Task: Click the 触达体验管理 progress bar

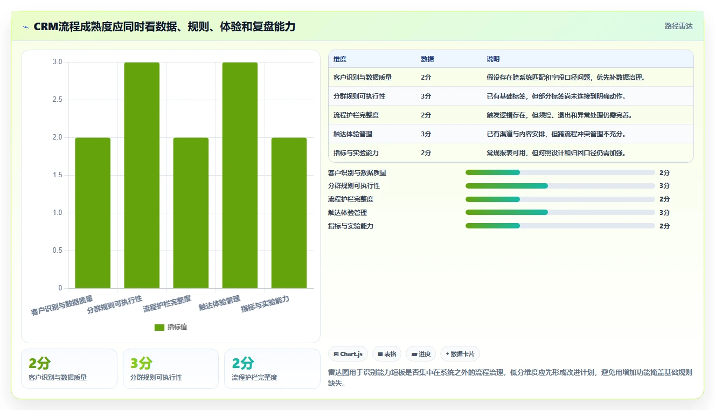Action: (x=560, y=213)
